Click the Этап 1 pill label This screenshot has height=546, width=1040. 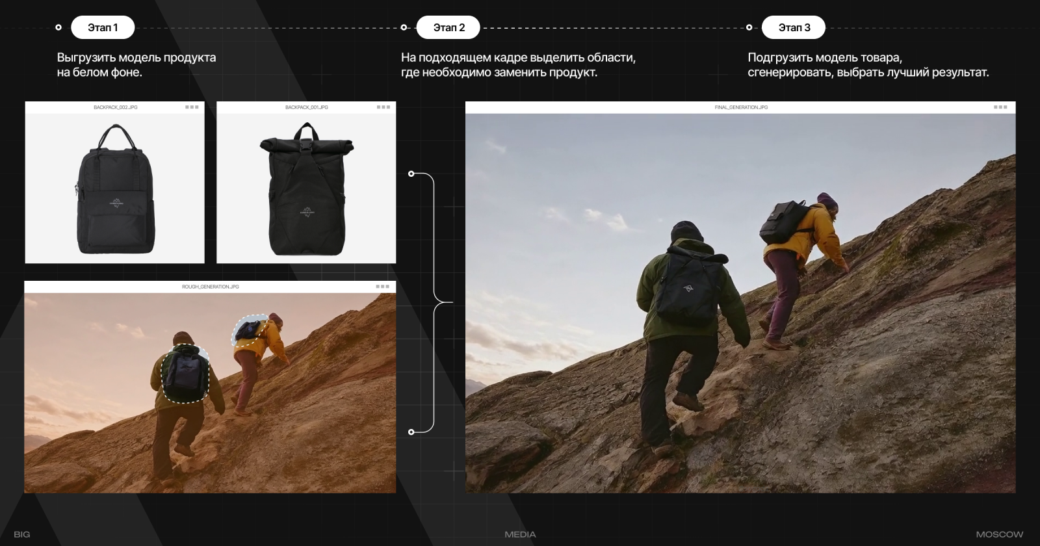[x=103, y=27]
